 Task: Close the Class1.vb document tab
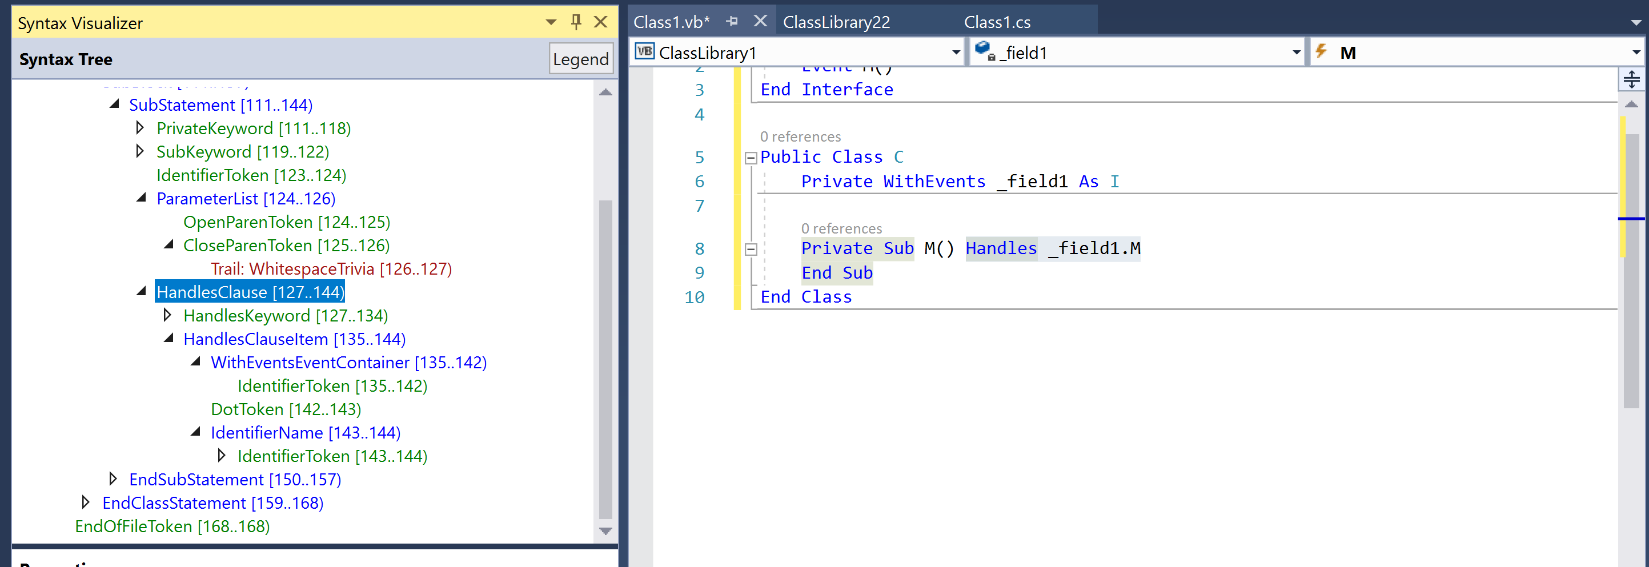point(759,21)
